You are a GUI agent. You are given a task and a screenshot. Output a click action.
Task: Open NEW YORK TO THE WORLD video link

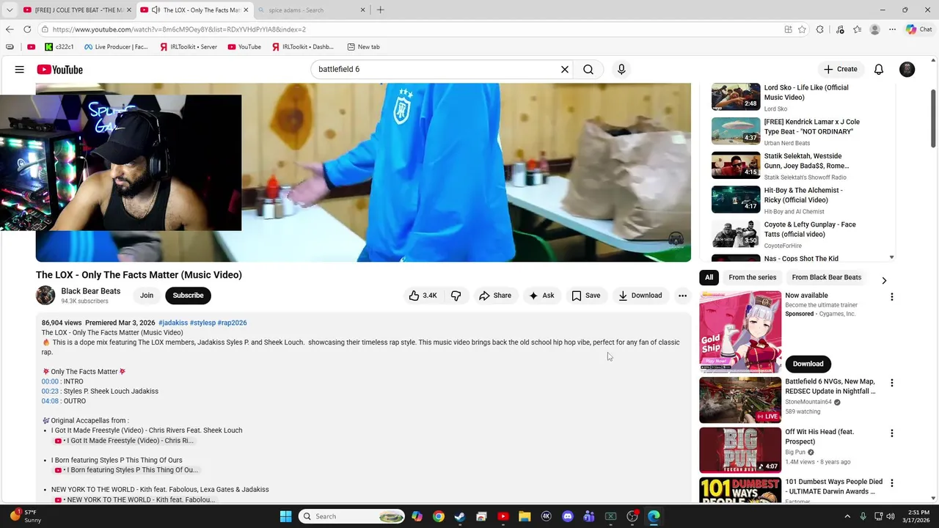pyautogui.click(x=134, y=499)
